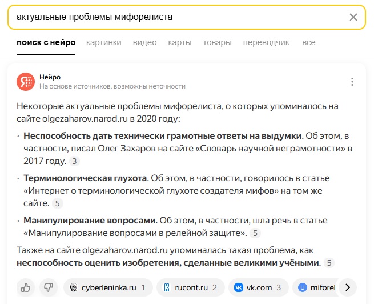Screen dimensions: 374x304
Task: Expand the все services menu
Action: pyautogui.click(x=309, y=42)
